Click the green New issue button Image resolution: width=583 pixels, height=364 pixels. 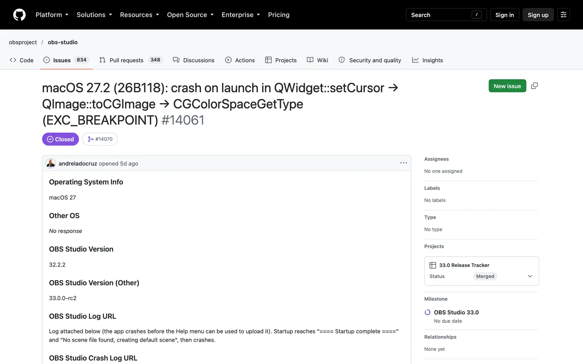click(x=507, y=86)
